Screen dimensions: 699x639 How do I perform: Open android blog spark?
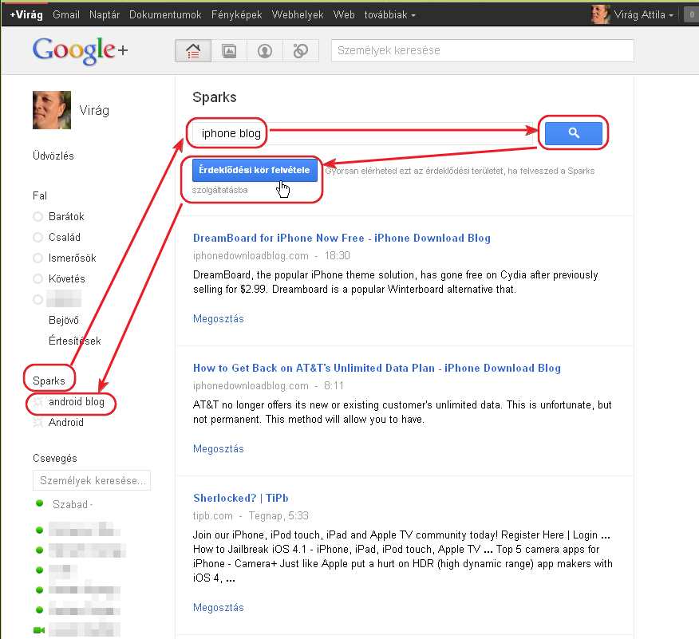click(x=77, y=401)
